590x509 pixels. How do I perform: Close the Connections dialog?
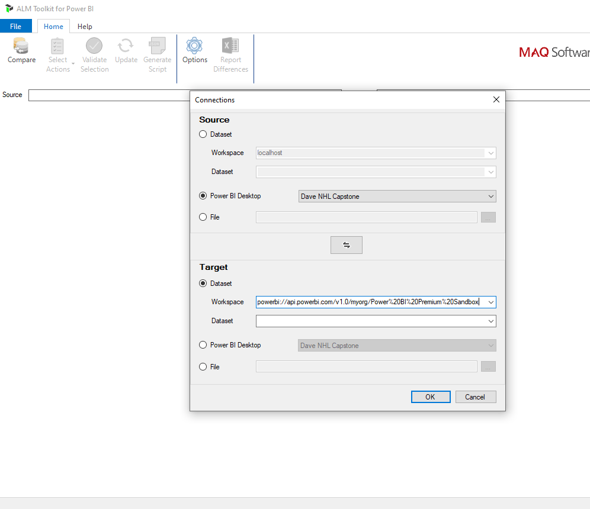pos(496,99)
